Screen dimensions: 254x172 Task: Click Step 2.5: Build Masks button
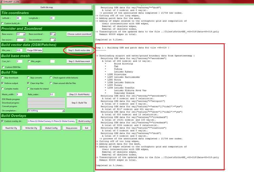(79, 94)
